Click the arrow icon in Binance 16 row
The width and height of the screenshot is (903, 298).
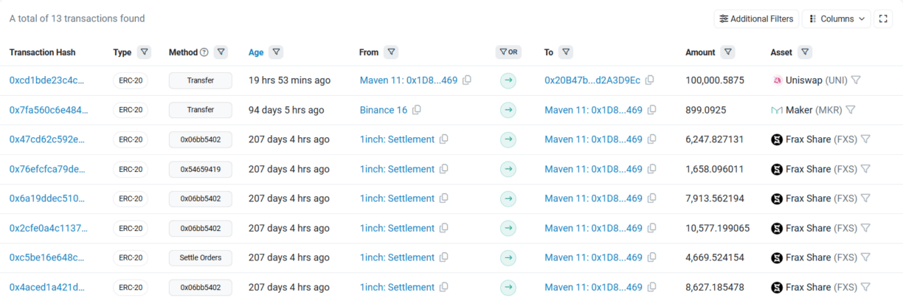[x=508, y=110]
